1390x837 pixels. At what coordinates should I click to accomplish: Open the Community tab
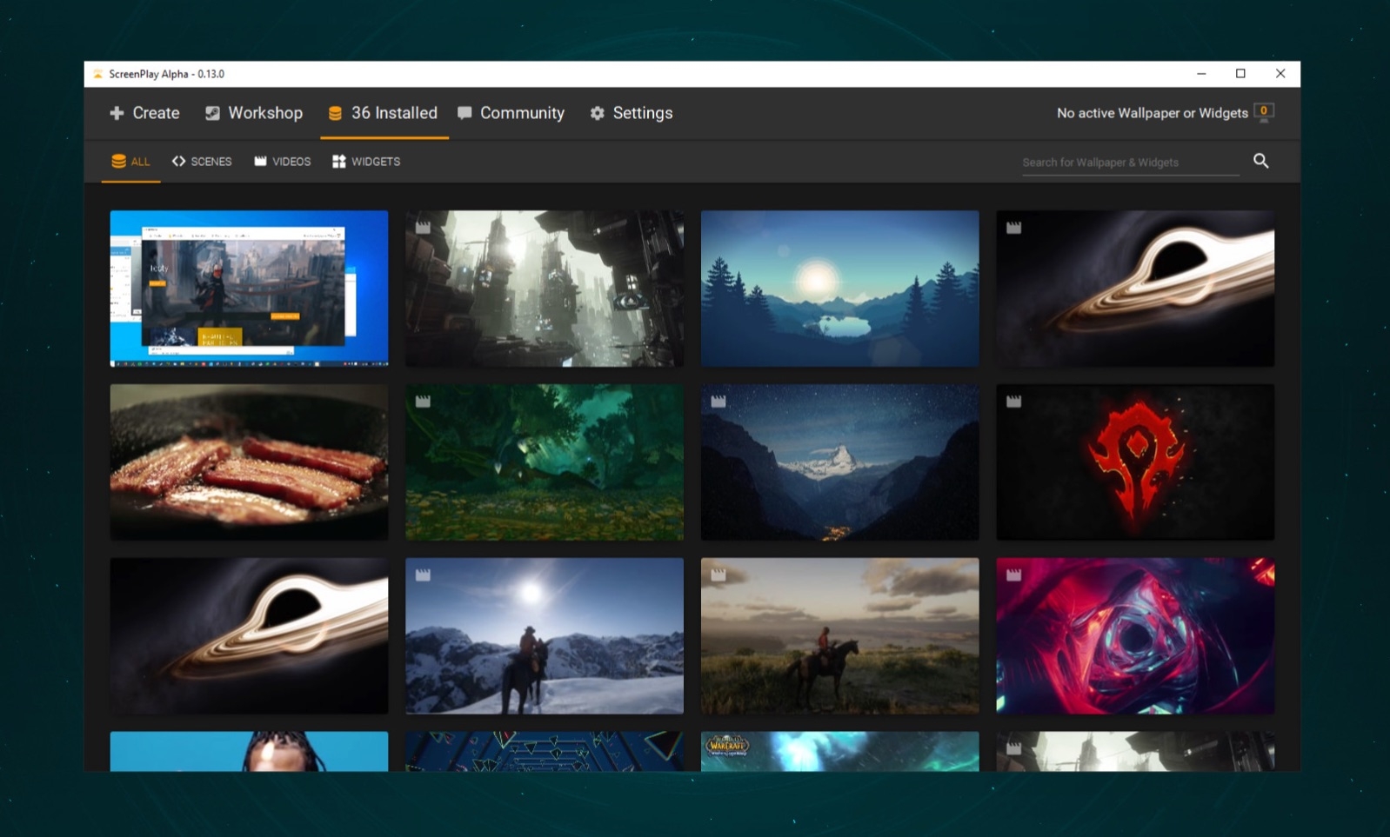click(x=511, y=113)
